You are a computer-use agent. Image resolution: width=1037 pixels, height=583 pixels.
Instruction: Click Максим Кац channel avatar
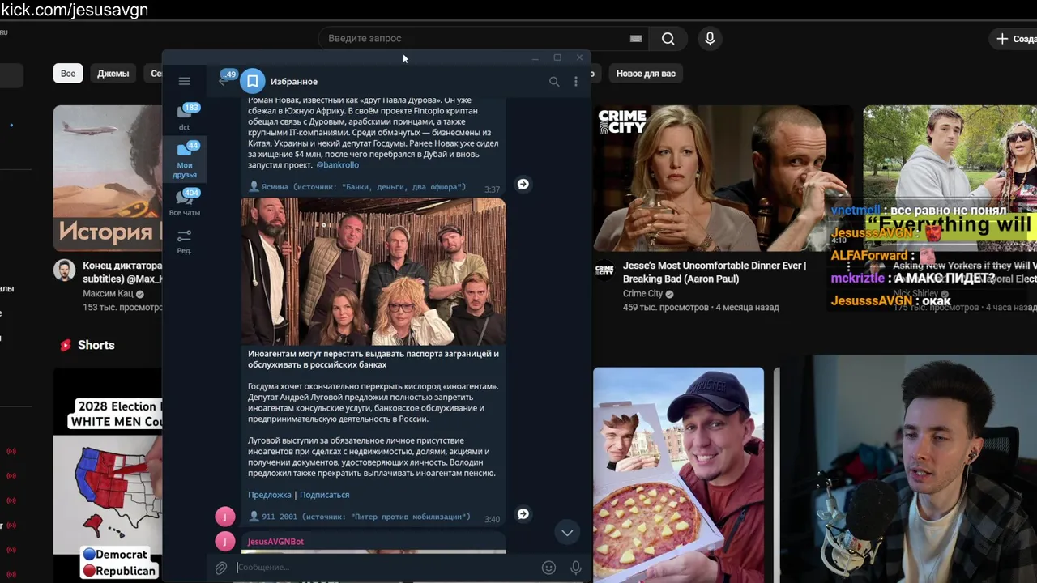pyautogui.click(x=64, y=270)
